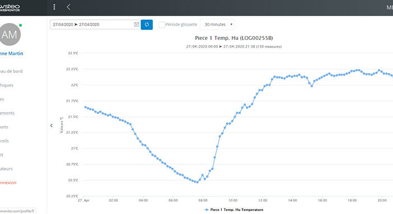
Task: Click the AM user avatar
Action: 10,34
